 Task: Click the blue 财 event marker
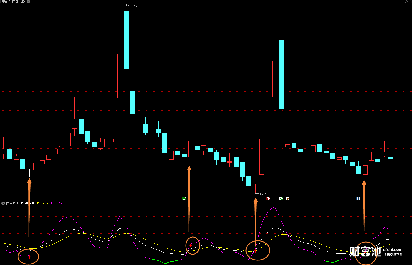pos(358,199)
